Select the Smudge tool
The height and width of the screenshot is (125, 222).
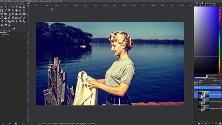click(6, 25)
